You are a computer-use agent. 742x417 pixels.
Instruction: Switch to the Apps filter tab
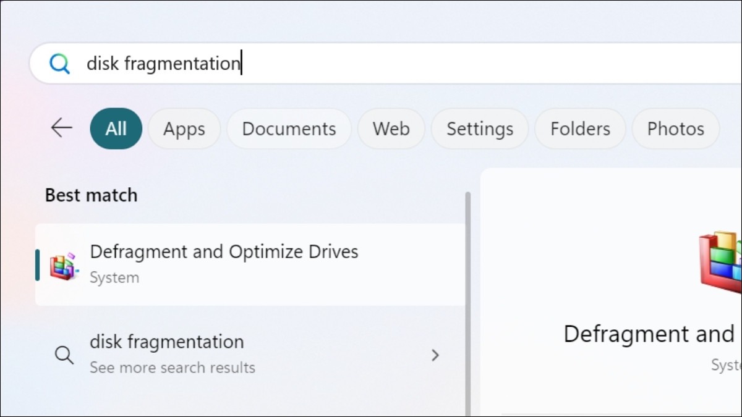click(x=184, y=128)
